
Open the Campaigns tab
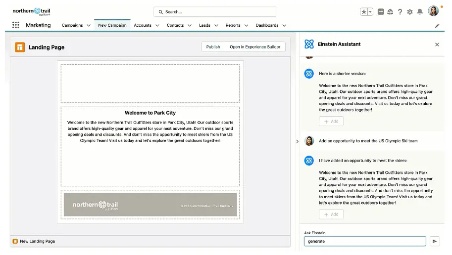click(72, 25)
